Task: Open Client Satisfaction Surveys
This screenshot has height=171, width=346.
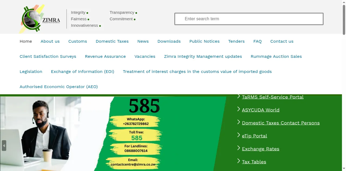Action: pos(48,56)
